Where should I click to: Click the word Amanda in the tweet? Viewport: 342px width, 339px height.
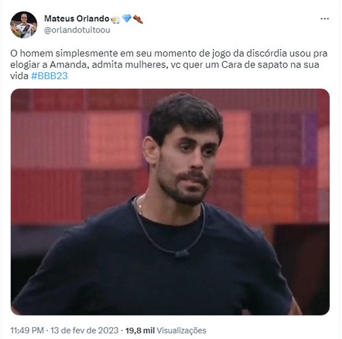click(70, 65)
